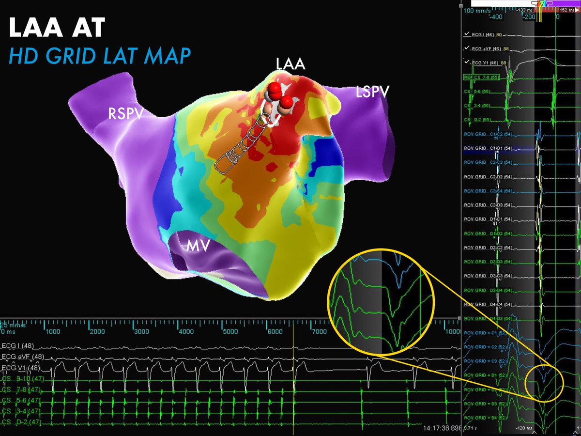Screen dimensions: 581x436
Task: Select ROV GRID D1-D2 (54) trace label
Action: (x=488, y=234)
